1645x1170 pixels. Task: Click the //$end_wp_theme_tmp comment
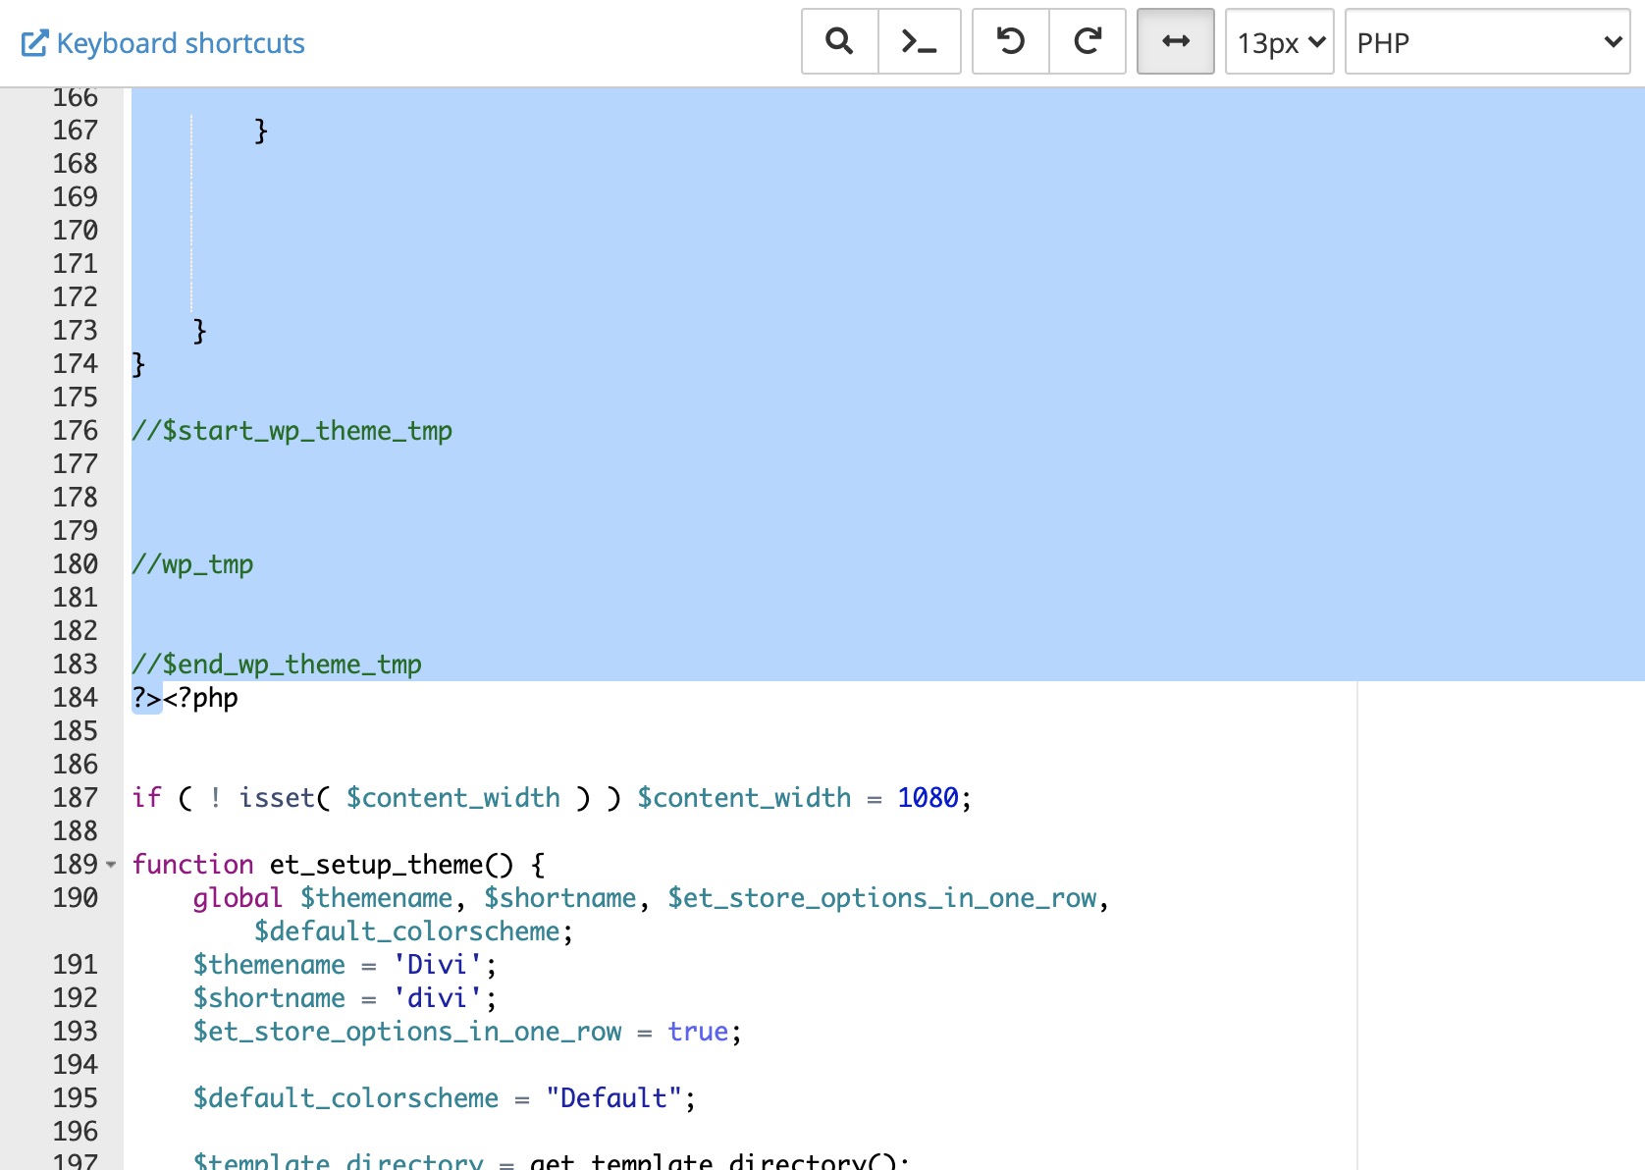pyautogui.click(x=277, y=665)
